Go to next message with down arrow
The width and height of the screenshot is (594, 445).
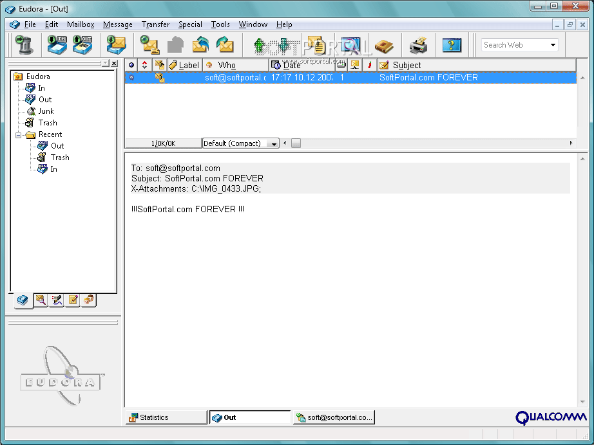(283, 45)
